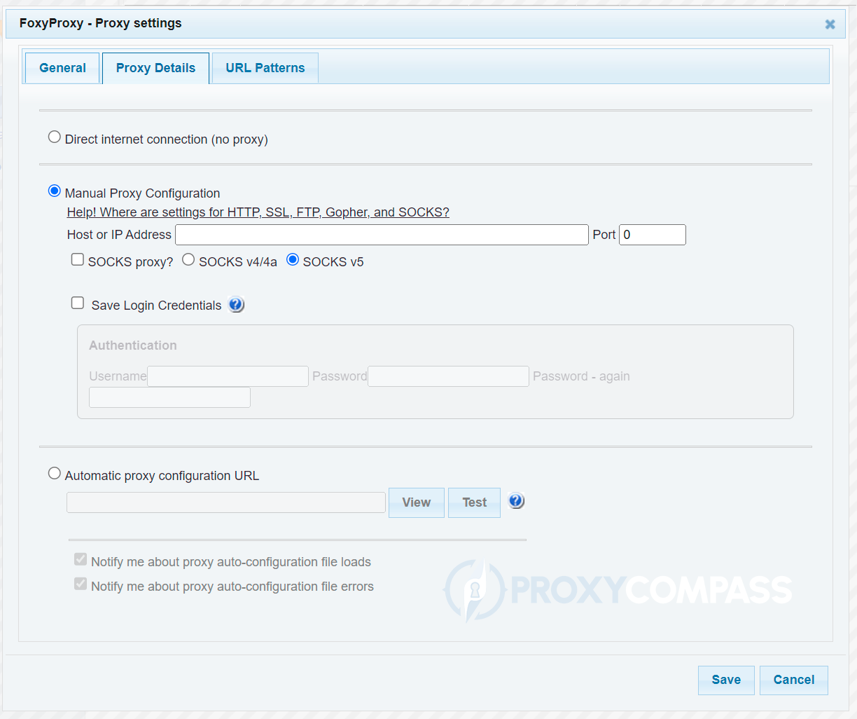Click the Test button for PAC URL
857x719 pixels.
(474, 502)
